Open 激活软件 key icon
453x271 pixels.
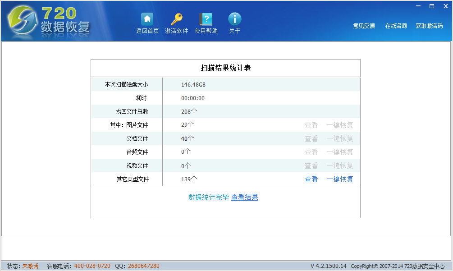[x=177, y=19]
